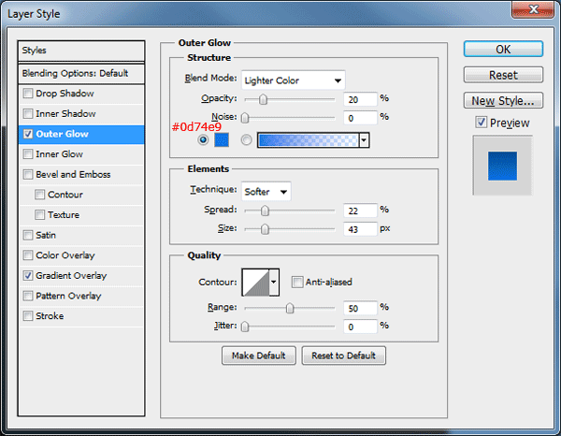Click the Contour curve thumbnail

pyautogui.click(x=256, y=282)
